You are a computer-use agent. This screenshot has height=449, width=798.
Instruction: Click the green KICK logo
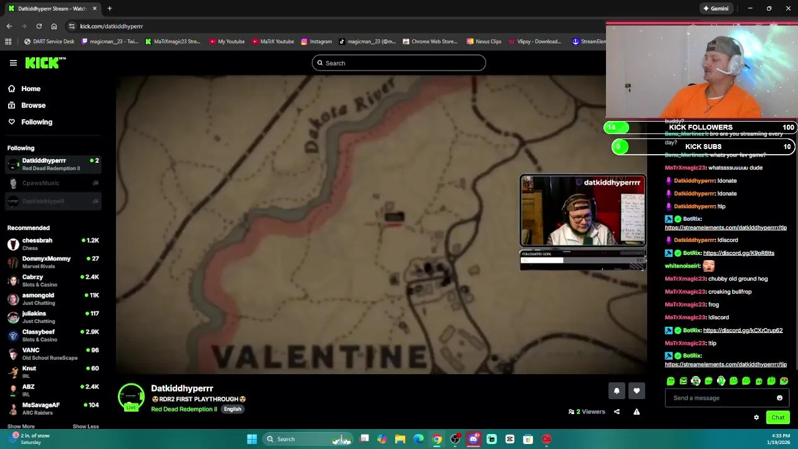pos(45,62)
